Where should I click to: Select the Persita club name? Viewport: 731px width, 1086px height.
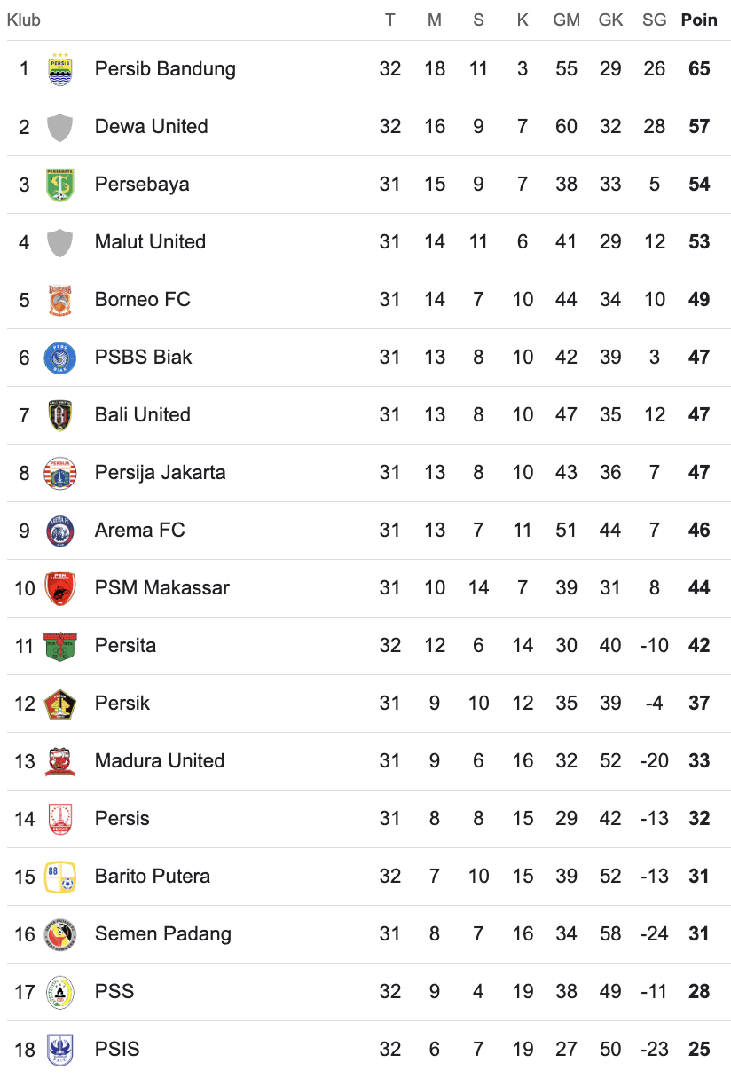125,646
